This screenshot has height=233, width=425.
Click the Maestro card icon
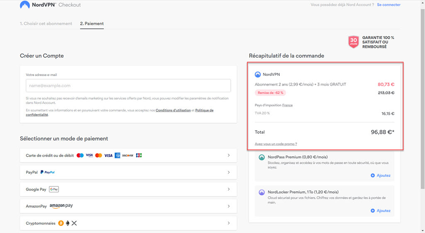(x=80, y=155)
